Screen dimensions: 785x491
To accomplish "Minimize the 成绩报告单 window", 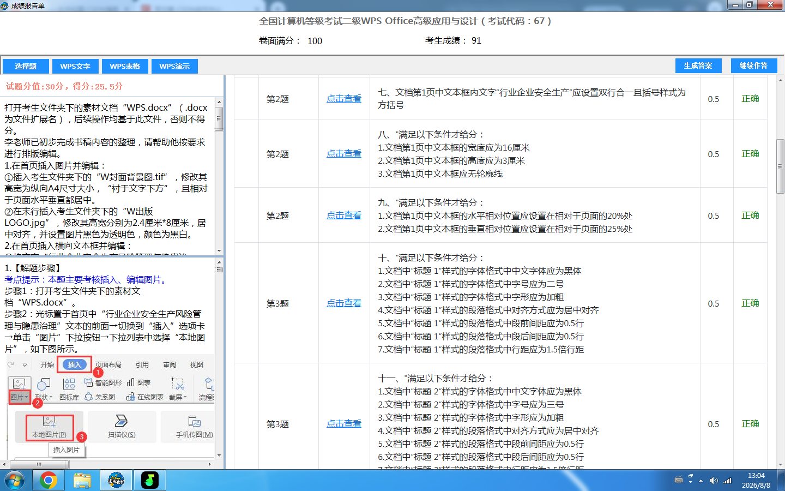I will pos(735,5).
